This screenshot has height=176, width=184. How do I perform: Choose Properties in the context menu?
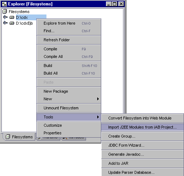click(x=69, y=133)
